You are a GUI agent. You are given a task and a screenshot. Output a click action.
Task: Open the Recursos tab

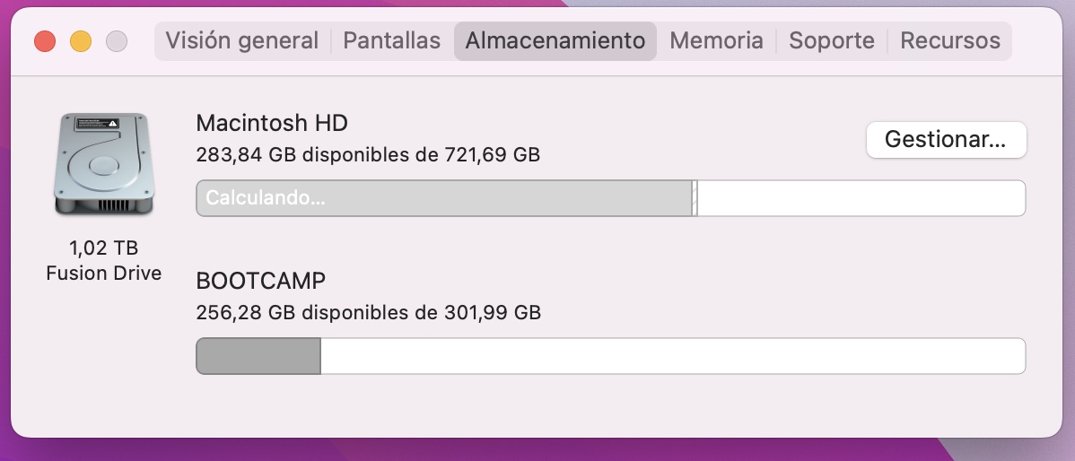[x=950, y=41]
